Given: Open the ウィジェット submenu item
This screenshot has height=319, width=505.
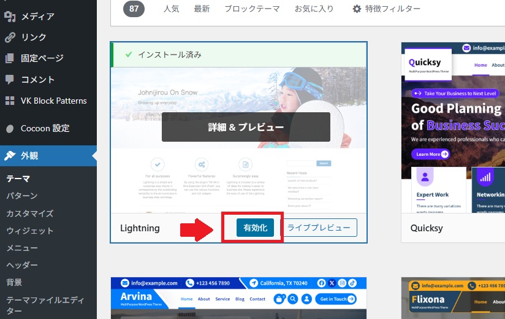Looking at the screenshot, I should (29, 231).
